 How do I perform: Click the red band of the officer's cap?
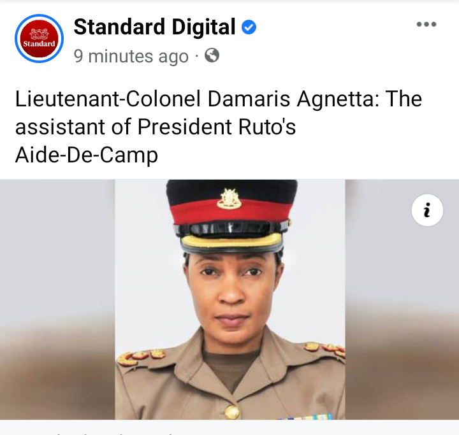coord(231,211)
